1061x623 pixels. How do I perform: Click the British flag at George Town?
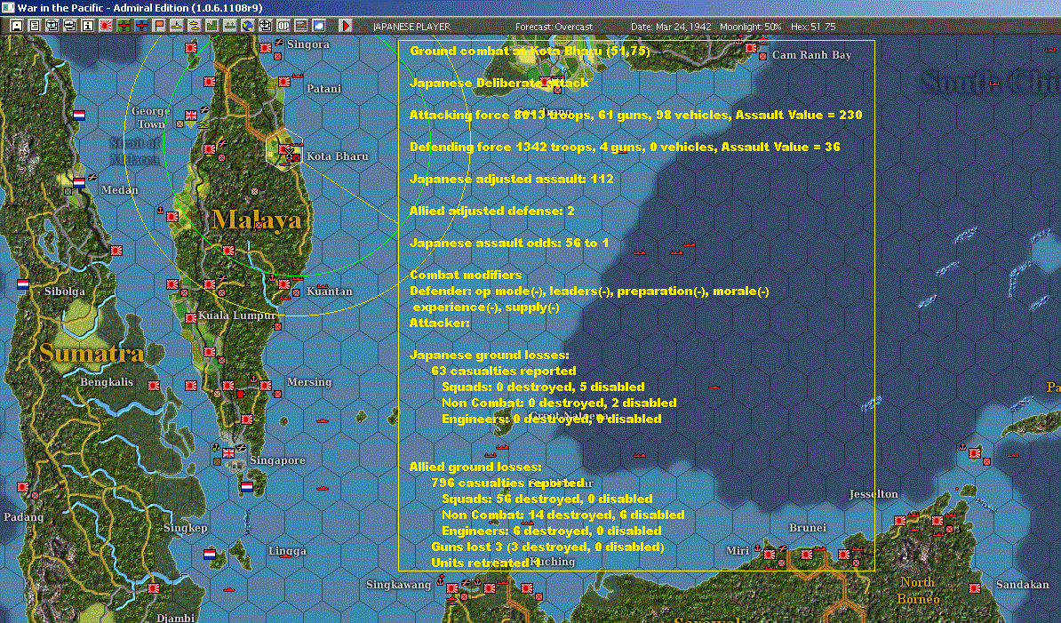click(191, 115)
